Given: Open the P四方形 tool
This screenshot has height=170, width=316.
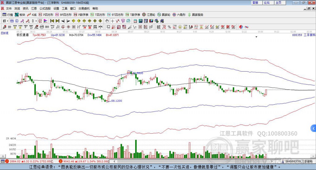Looking at the screenshot, I should click(x=46, y=15).
